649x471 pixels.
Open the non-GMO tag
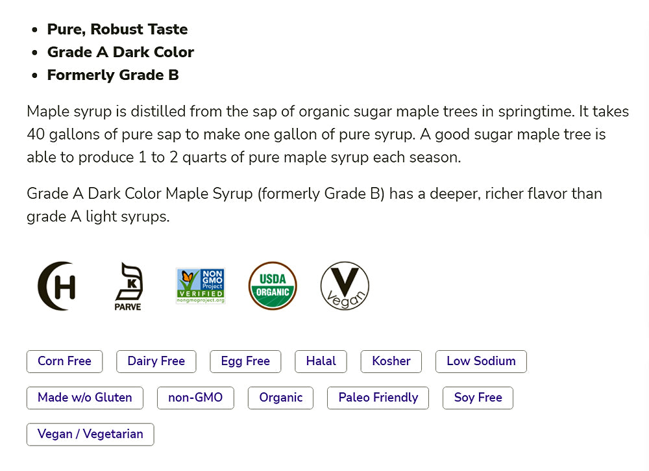point(195,398)
